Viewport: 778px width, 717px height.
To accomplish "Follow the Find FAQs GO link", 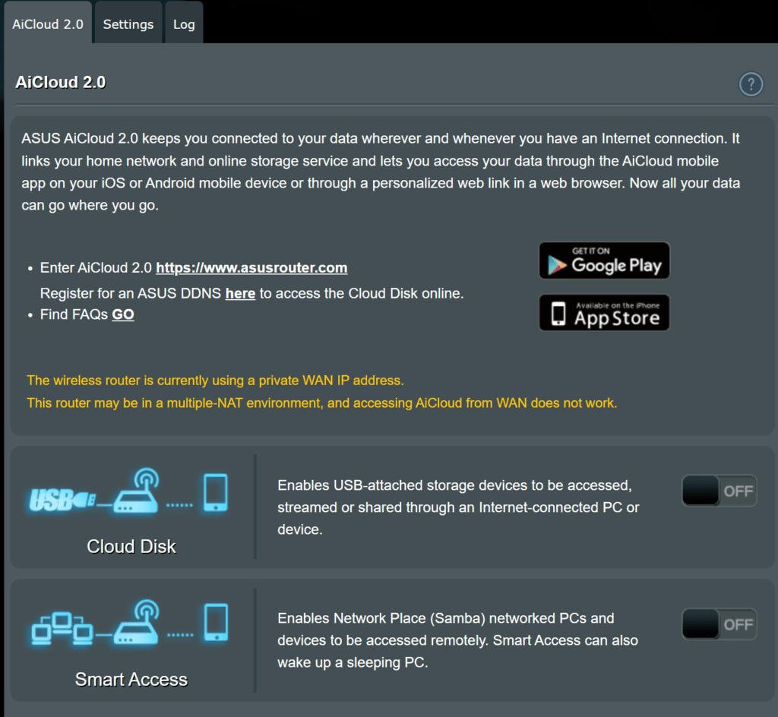I will coord(123,314).
